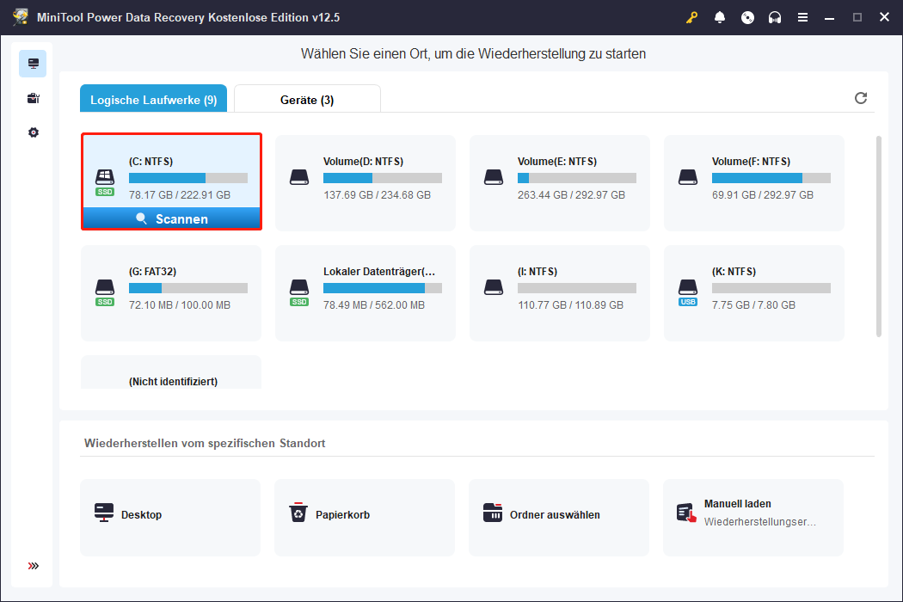Image resolution: width=903 pixels, height=602 pixels.
Task: Click the Volume E: drive icon
Action: click(494, 177)
